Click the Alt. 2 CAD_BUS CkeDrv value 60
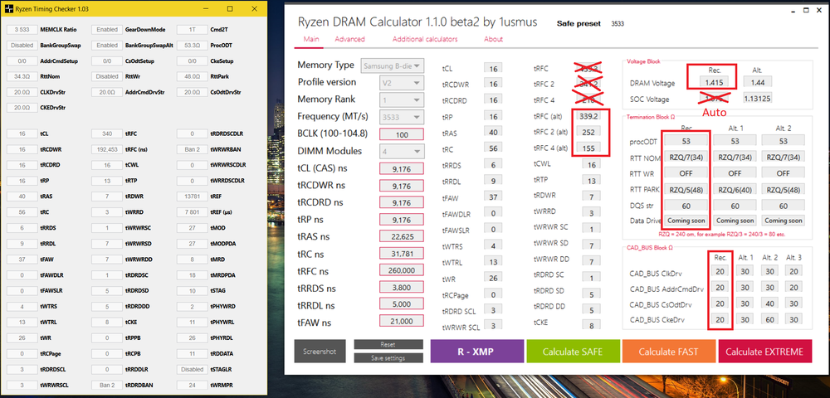The width and height of the screenshot is (830, 398). click(x=769, y=320)
